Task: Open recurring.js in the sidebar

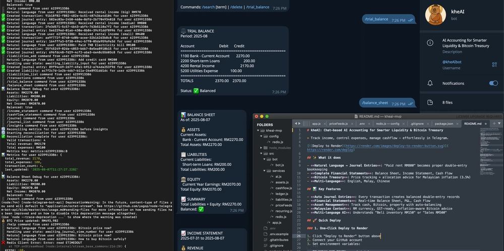Action: (x=283, y=211)
